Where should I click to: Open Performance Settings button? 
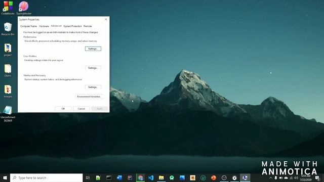point(93,49)
